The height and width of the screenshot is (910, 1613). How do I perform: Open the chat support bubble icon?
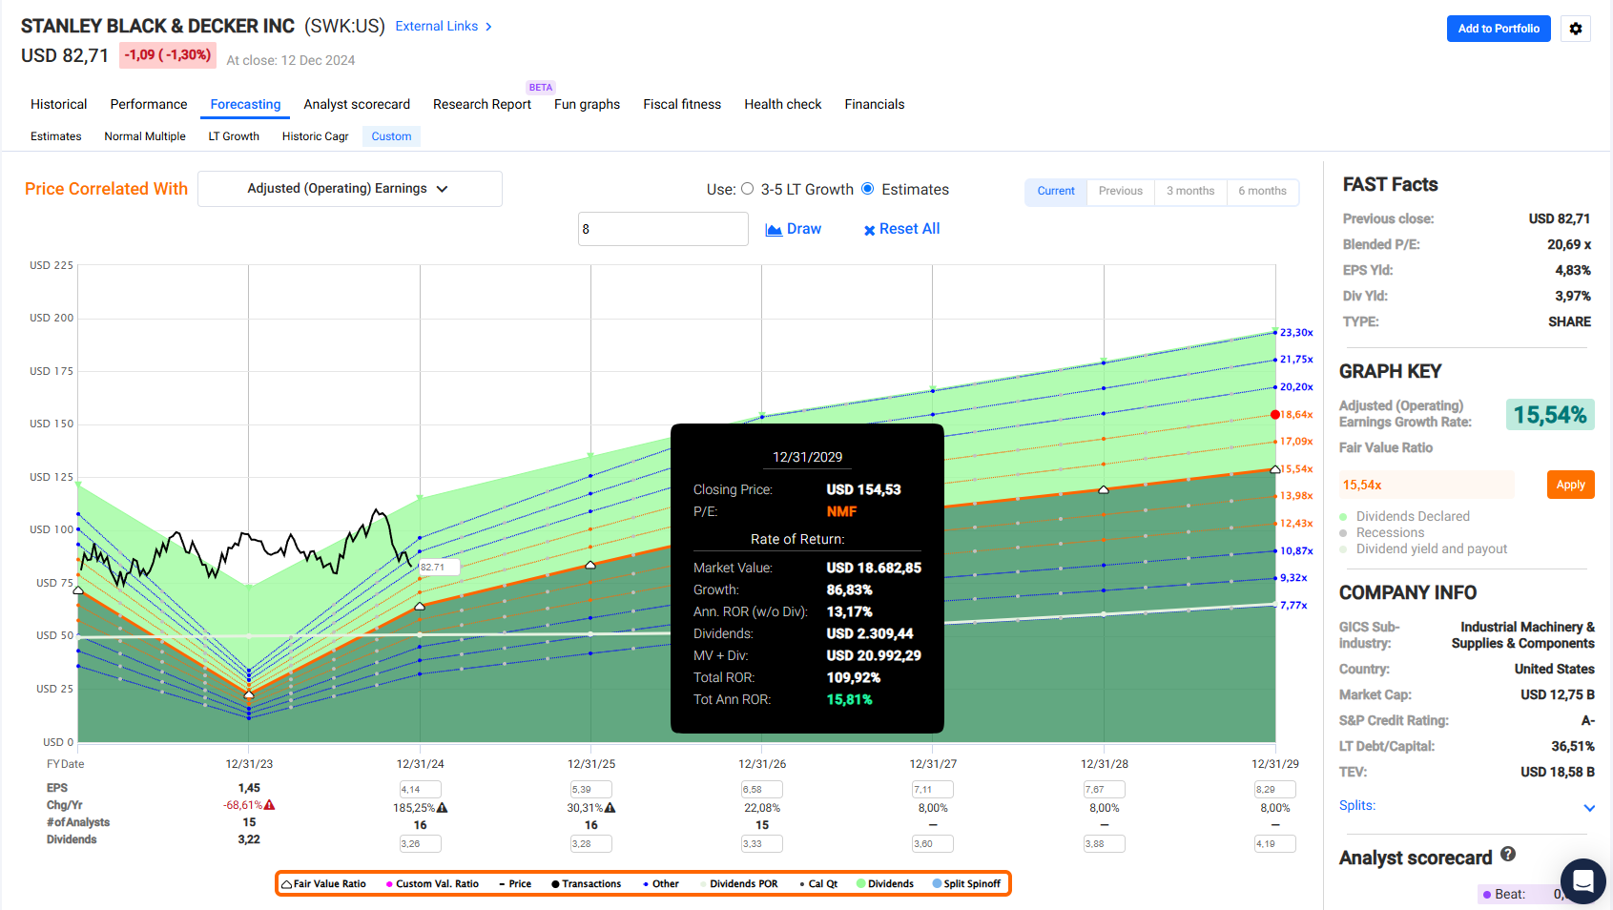pyautogui.click(x=1582, y=879)
